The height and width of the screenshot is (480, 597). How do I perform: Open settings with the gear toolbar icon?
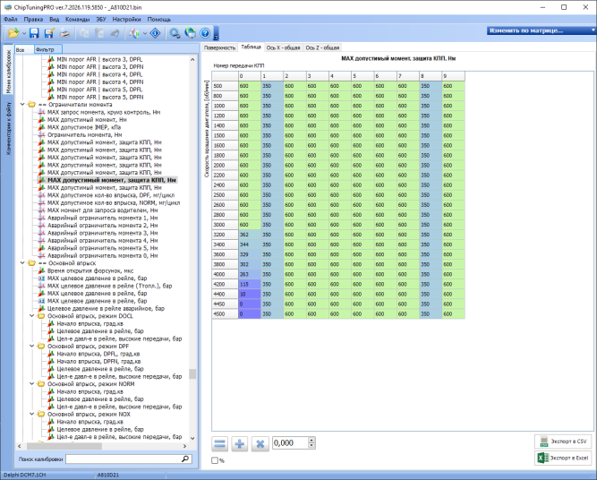pyautogui.click(x=175, y=33)
